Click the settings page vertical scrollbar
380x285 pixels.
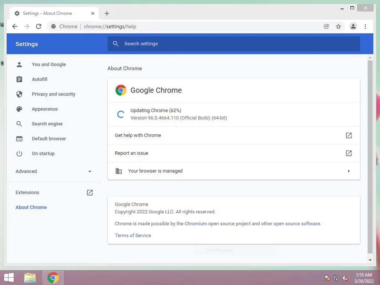pyautogui.click(x=370, y=157)
